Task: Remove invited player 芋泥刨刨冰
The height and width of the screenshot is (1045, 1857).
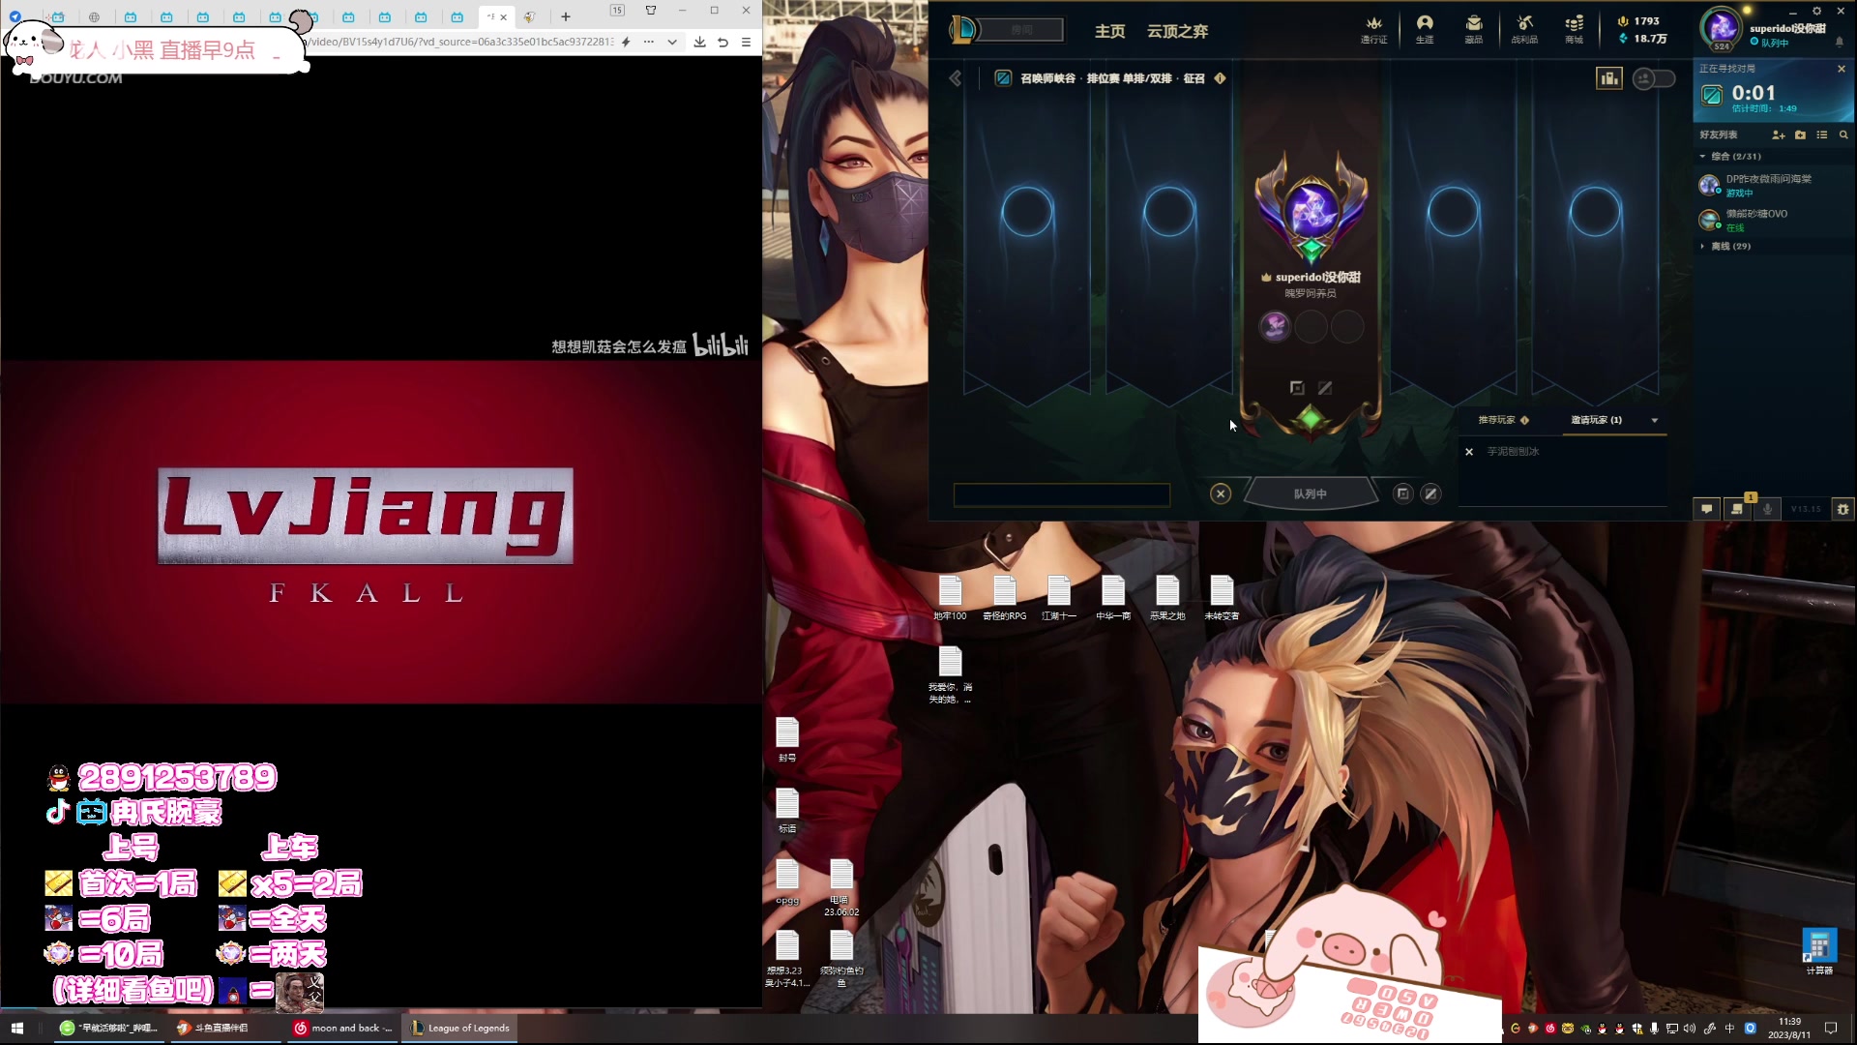Action: [x=1469, y=452]
